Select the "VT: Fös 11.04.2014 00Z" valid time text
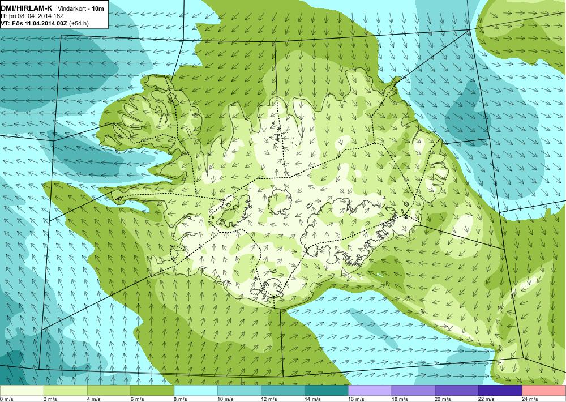 pyautogui.click(x=34, y=23)
